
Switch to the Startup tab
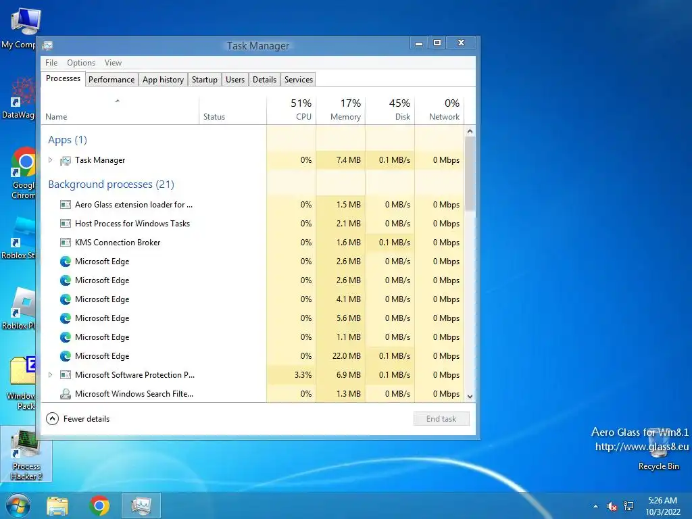tap(204, 80)
